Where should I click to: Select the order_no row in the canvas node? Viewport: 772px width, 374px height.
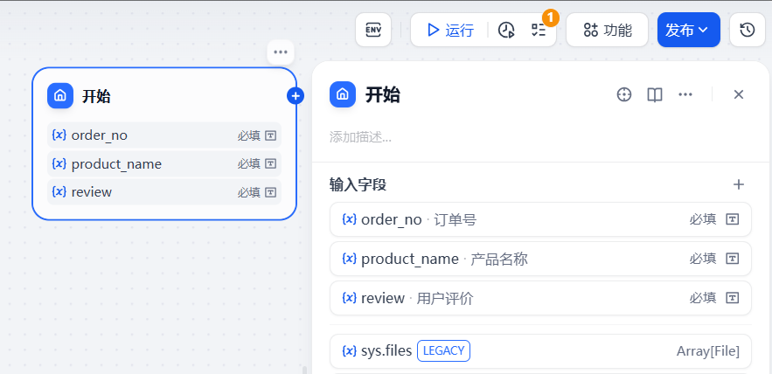pyautogui.click(x=164, y=135)
